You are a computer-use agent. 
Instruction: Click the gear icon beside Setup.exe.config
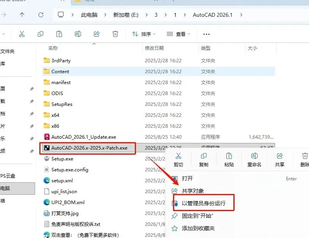coord(47,169)
